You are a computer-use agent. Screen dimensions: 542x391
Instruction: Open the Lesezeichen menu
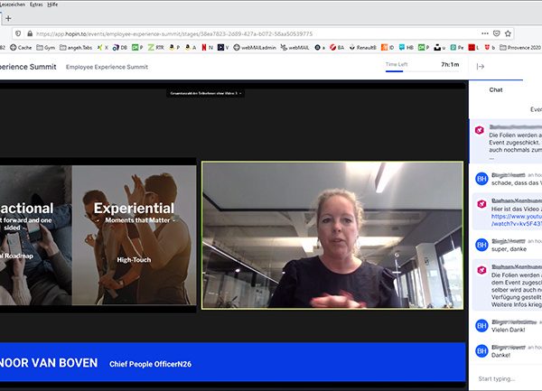pyautogui.click(x=13, y=5)
